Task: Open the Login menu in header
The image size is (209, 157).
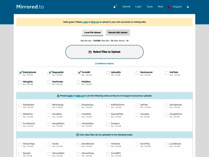Action: click(x=138, y=6)
